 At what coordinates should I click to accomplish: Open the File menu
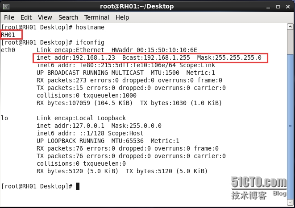(x=9, y=17)
